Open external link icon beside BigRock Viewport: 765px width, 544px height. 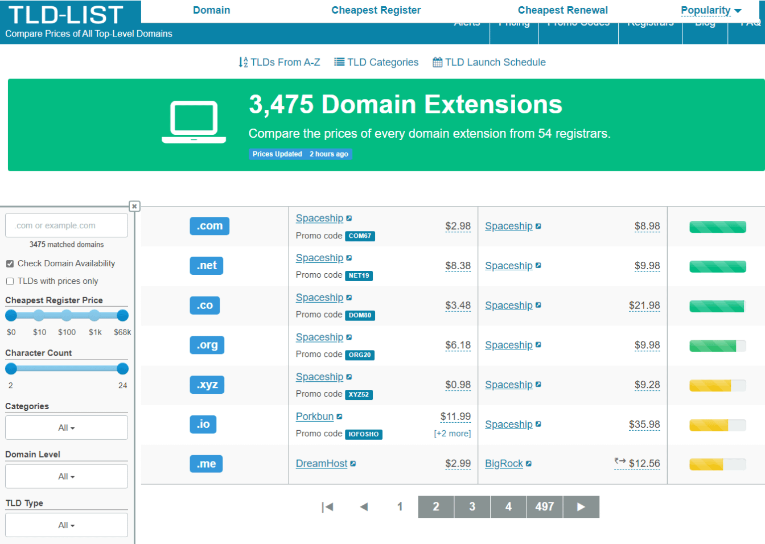pyautogui.click(x=529, y=464)
